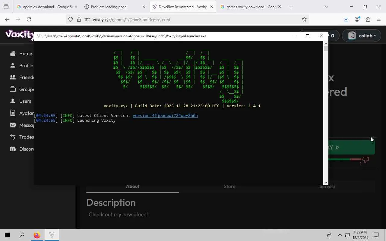Viewport: 386px width, 241px height.
Task: Open the Groups briefcase icon in sidebar
Action: click(13, 89)
